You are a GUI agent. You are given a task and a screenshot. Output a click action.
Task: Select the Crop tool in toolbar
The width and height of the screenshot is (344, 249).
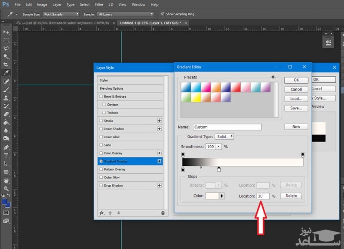point(6,65)
